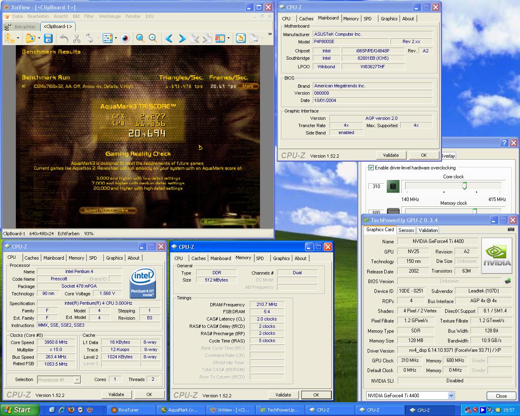Viewport: 520px width, 416px height.
Task: Click the 640x480x24 status bar entry
Action: pos(41,234)
